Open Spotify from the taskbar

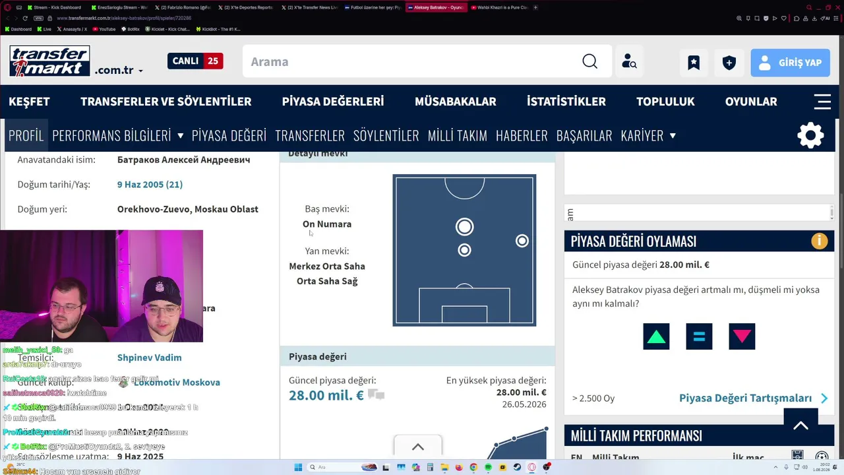[x=488, y=467]
